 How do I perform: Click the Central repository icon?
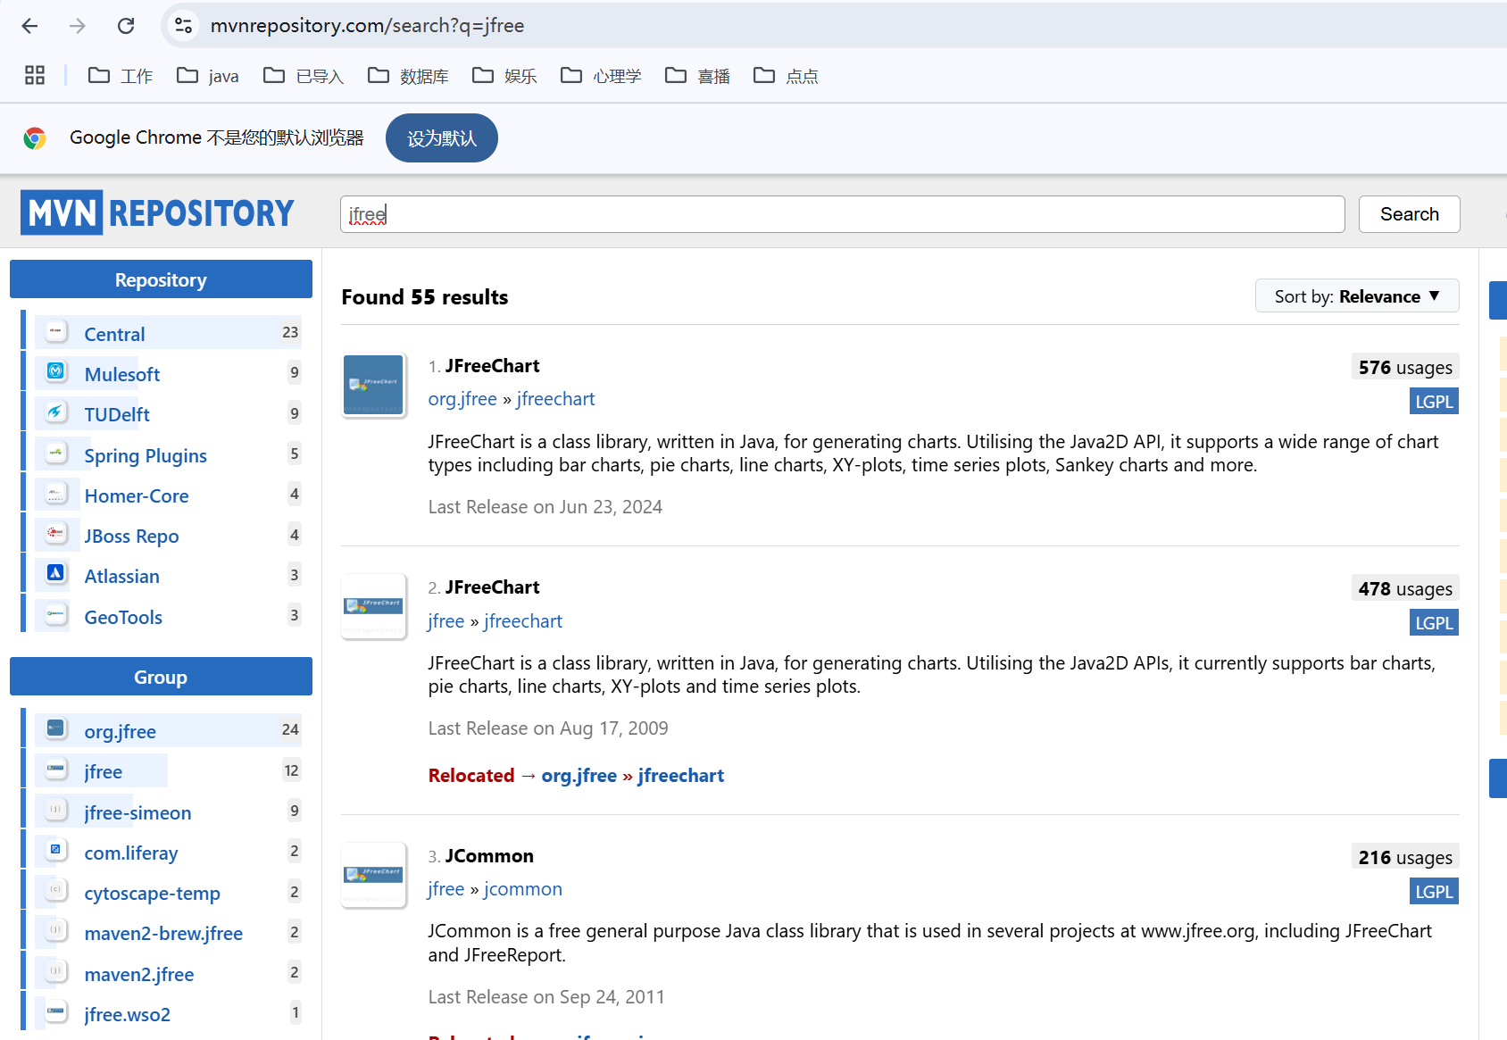55,331
